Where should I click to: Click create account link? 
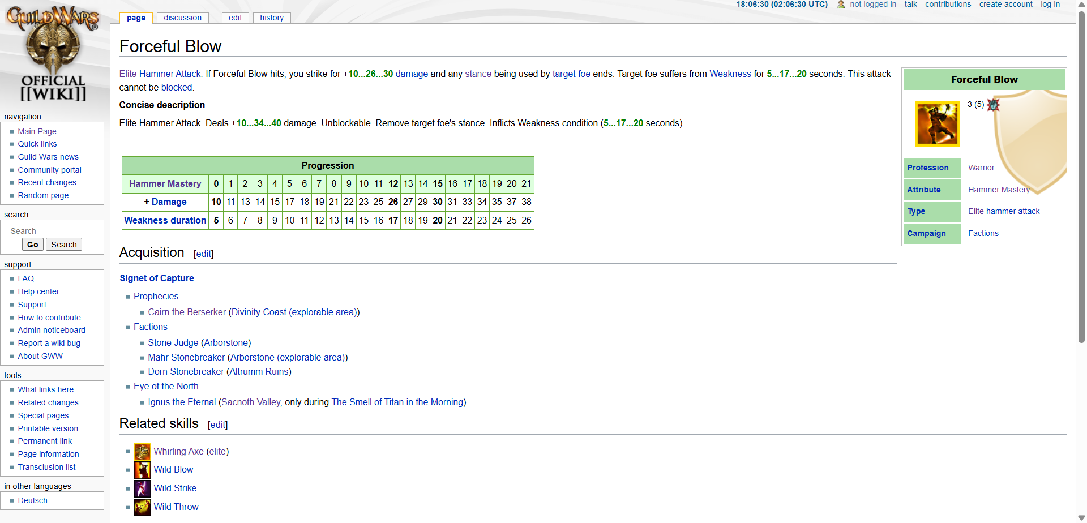tap(1005, 5)
